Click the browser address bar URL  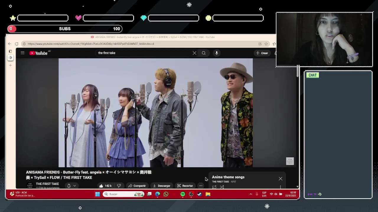(91, 44)
